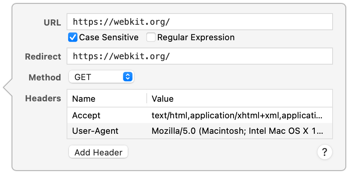Enable the Regular Expression checkbox
Image resolution: width=350 pixels, height=174 pixels.
pyautogui.click(x=151, y=38)
